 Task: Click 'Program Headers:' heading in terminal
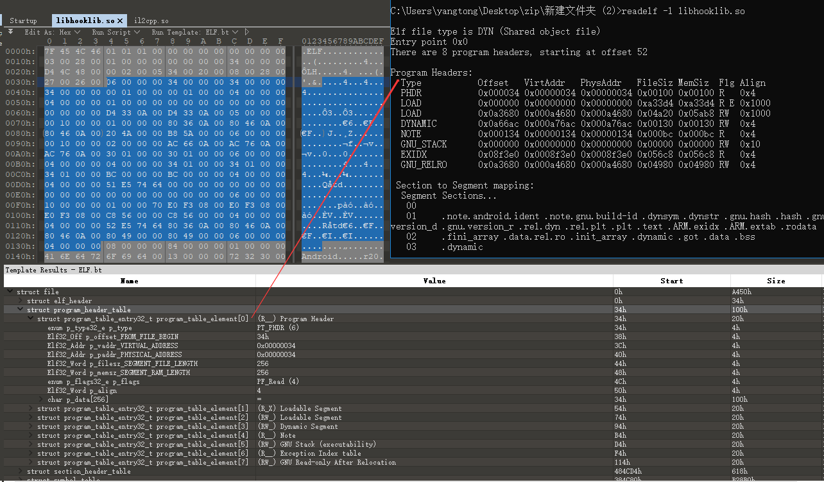(x=431, y=72)
